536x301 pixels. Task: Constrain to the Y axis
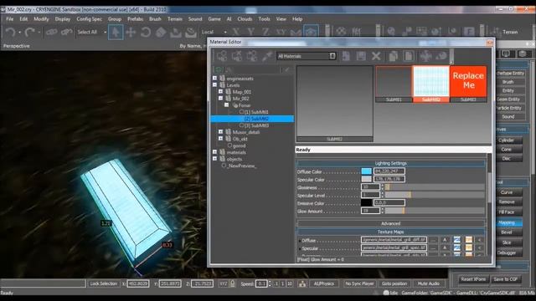pyautogui.click(x=251, y=32)
